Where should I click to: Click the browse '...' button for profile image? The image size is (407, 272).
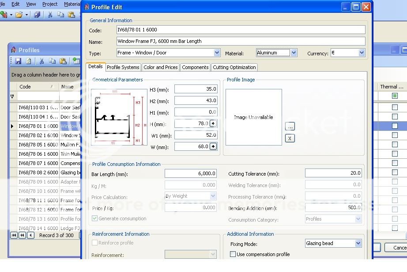(290, 126)
